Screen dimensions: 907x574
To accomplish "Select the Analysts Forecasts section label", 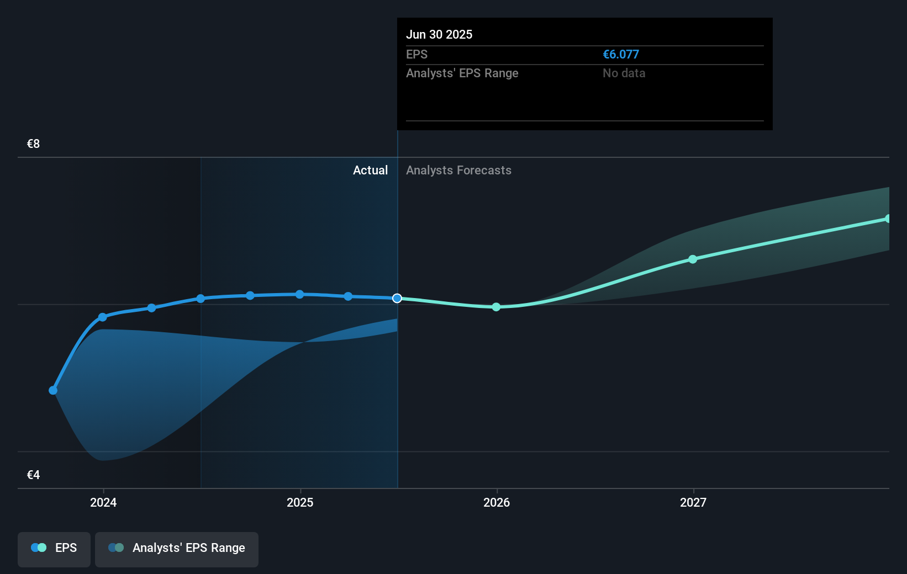I will coord(458,171).
